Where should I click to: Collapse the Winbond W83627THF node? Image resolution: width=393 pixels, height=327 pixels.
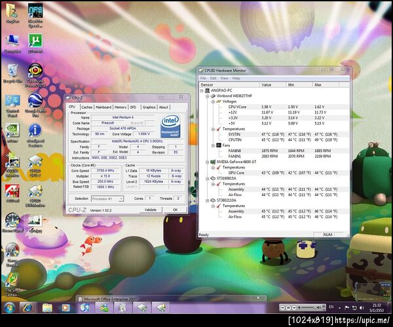click(x=208, y=96)
